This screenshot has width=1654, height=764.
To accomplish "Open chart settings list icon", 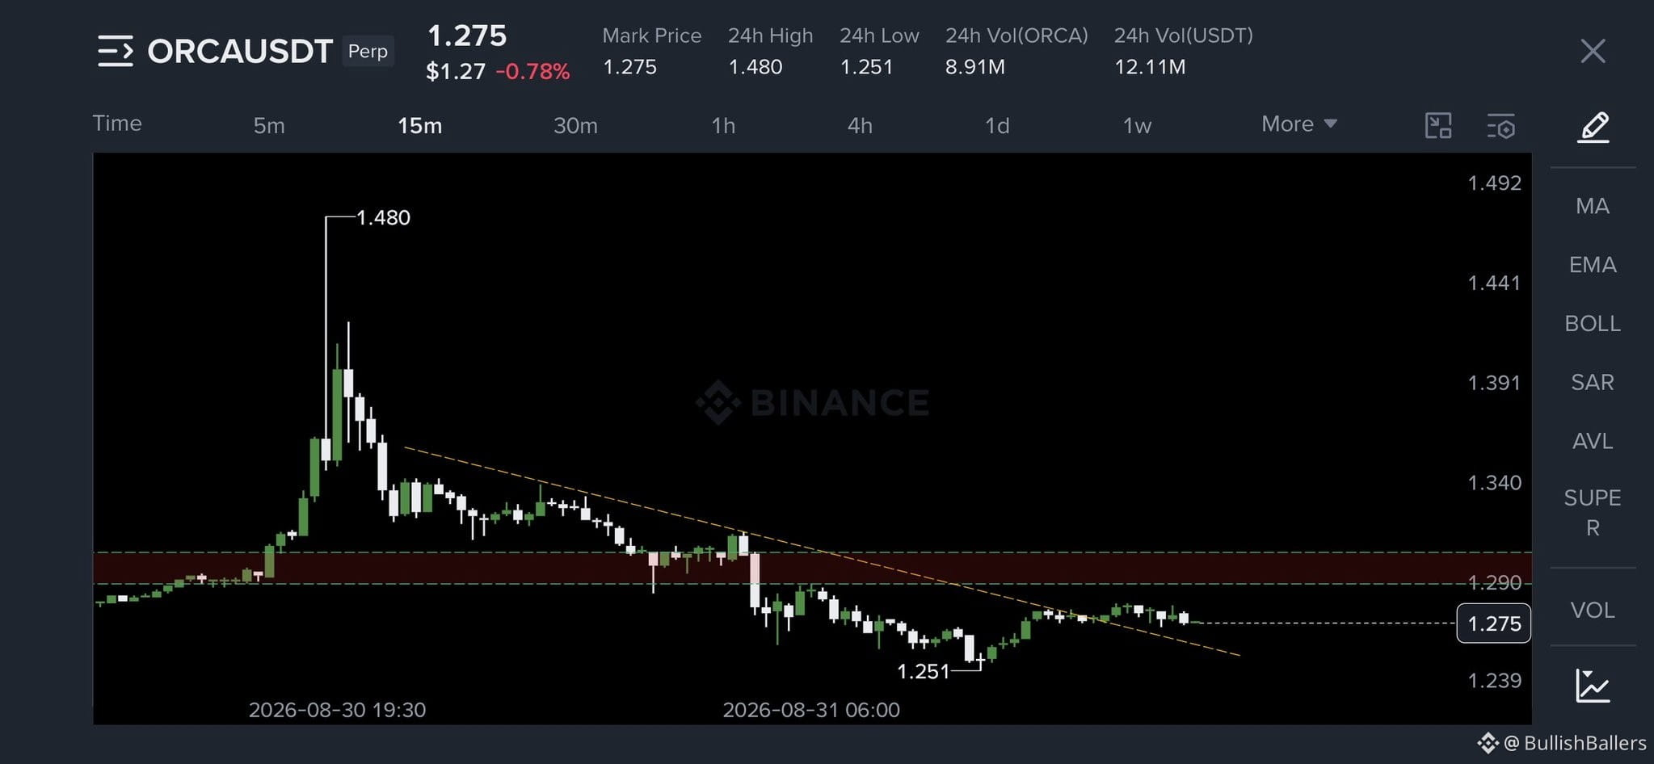I will coord(1501,126).
